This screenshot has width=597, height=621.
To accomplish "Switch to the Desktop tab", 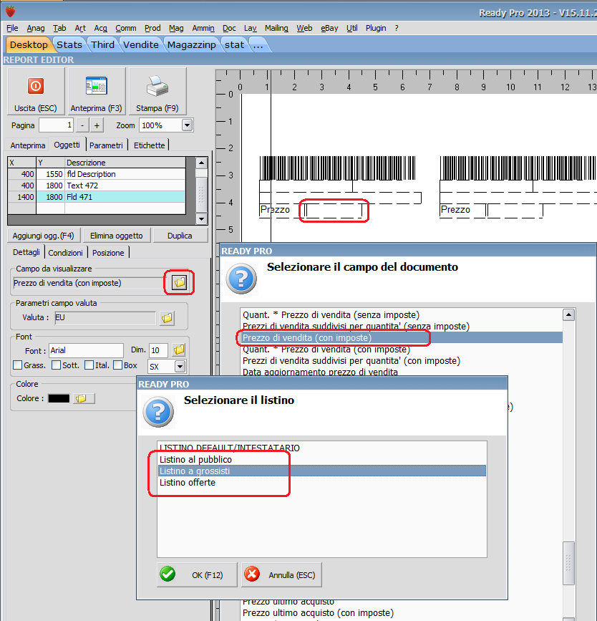I will tap(29, 44).
